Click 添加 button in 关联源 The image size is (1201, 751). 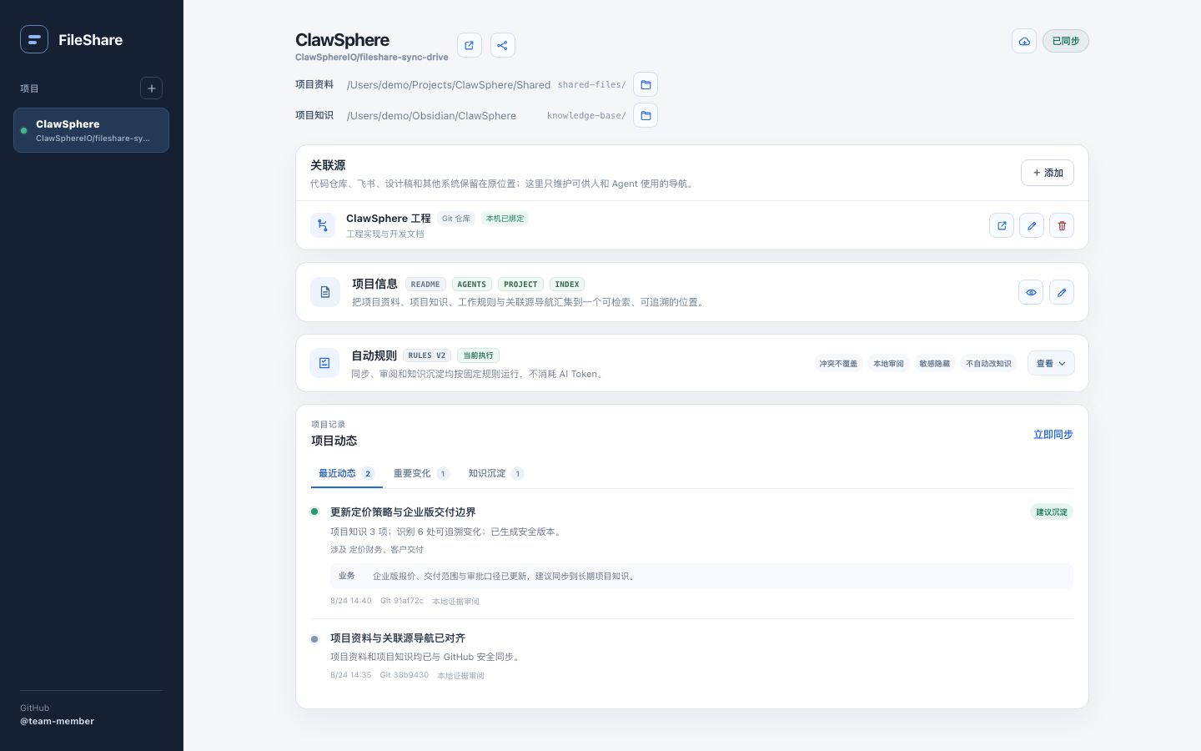(x=1048, y=173)
